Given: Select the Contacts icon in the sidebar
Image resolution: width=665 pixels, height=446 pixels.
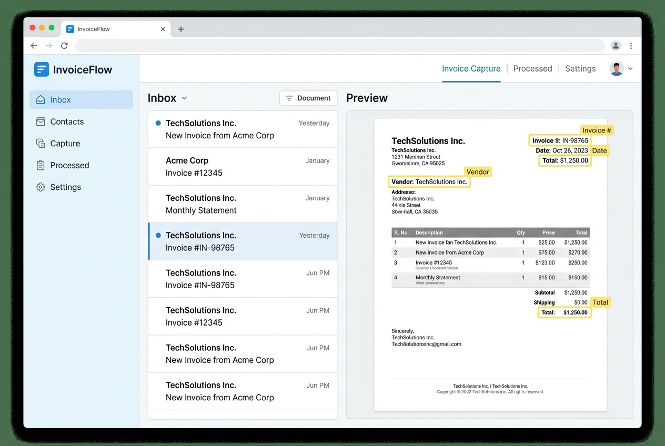Looking at the screenshot, I should [40, 121].
